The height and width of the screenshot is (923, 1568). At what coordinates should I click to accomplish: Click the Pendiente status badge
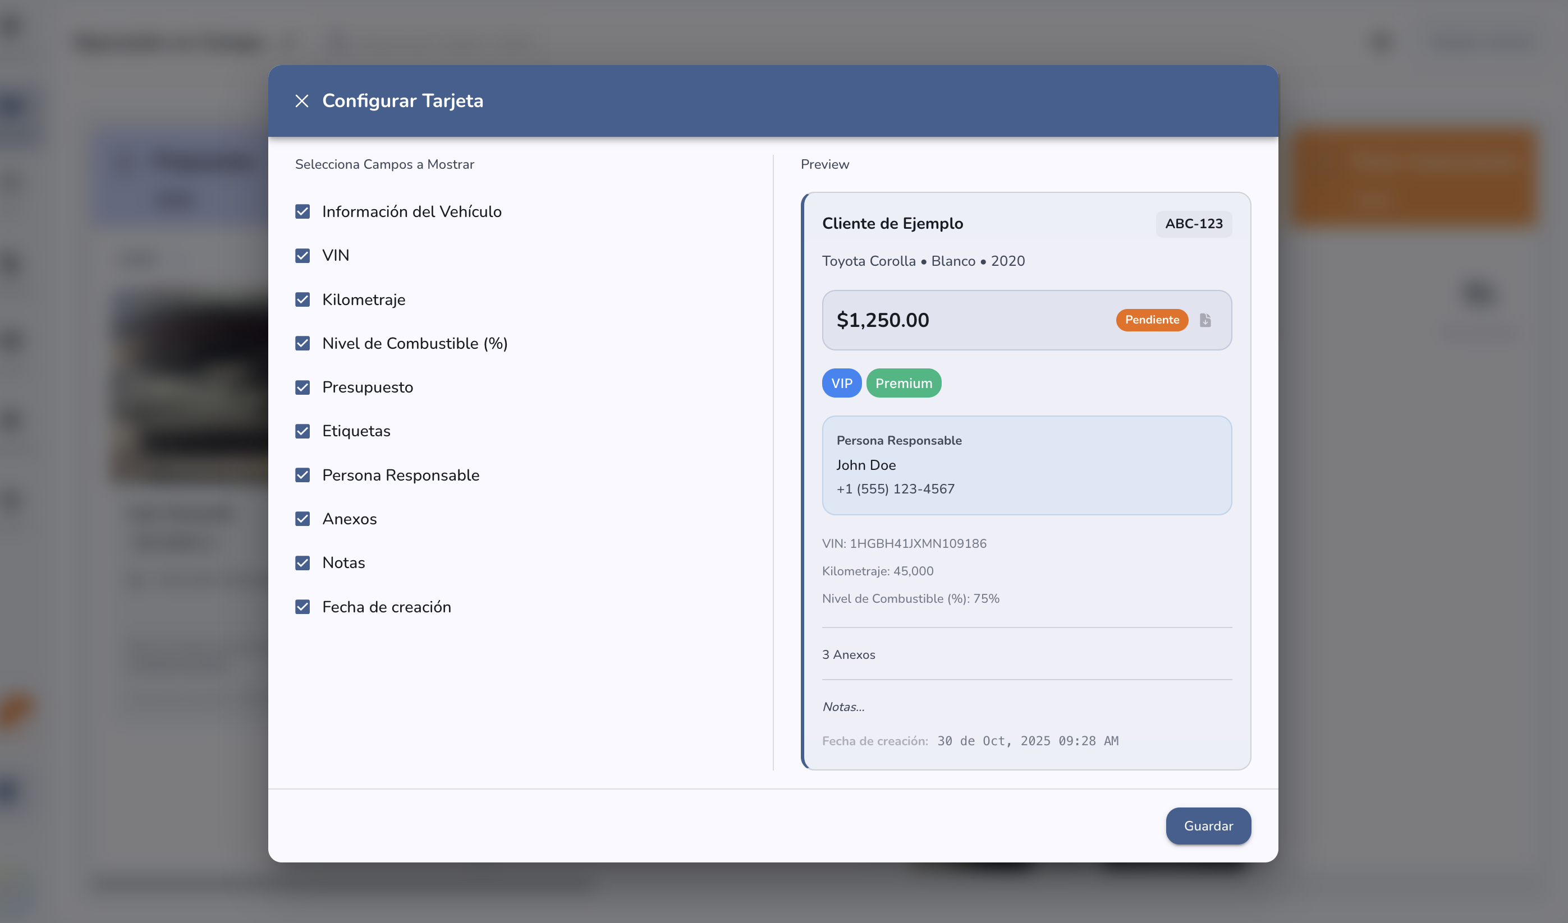(x=1152, y=320)
